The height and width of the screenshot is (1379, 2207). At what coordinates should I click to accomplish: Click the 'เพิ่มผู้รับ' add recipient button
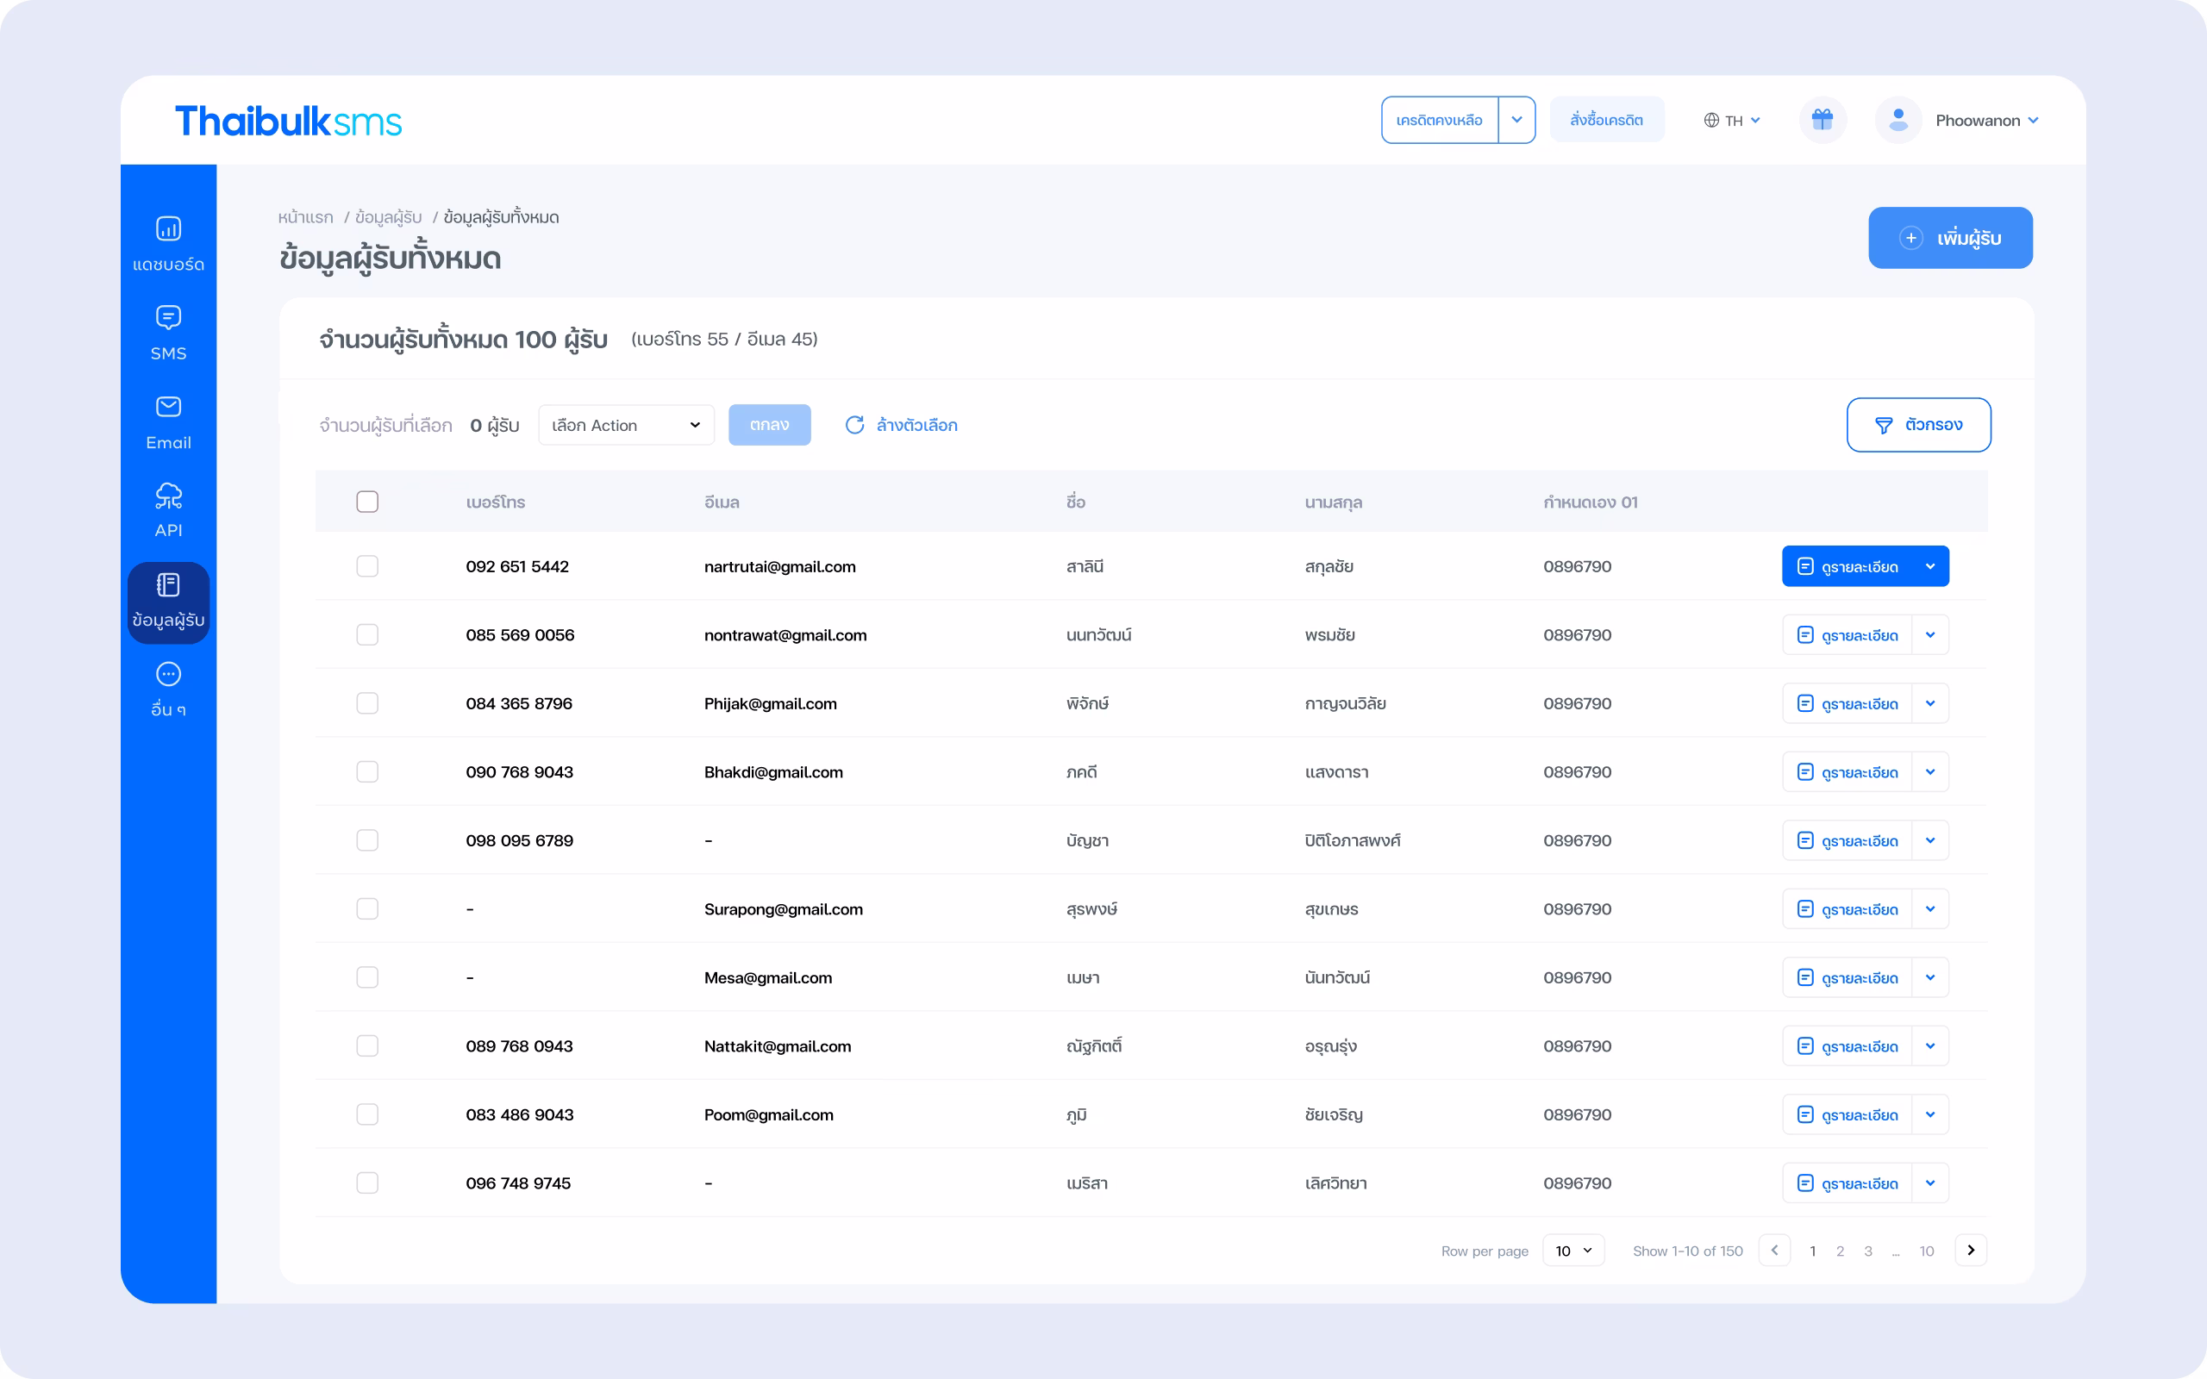tap(1950, 238)
